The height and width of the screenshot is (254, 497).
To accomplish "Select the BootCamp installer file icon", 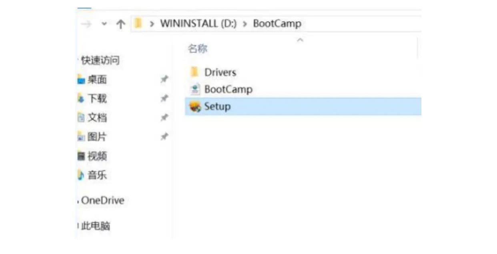I will coord(195,89).
